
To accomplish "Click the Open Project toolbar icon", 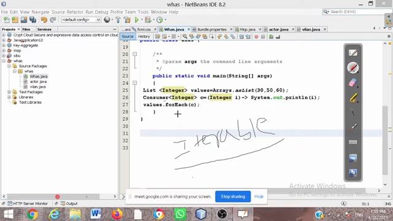I will [24, 20].
